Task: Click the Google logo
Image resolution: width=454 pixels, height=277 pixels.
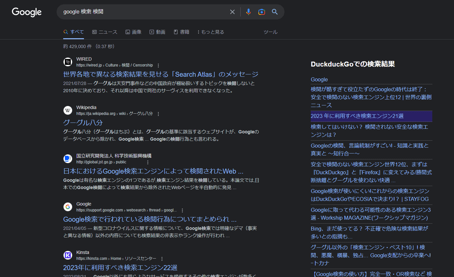Action: [26, 12]
